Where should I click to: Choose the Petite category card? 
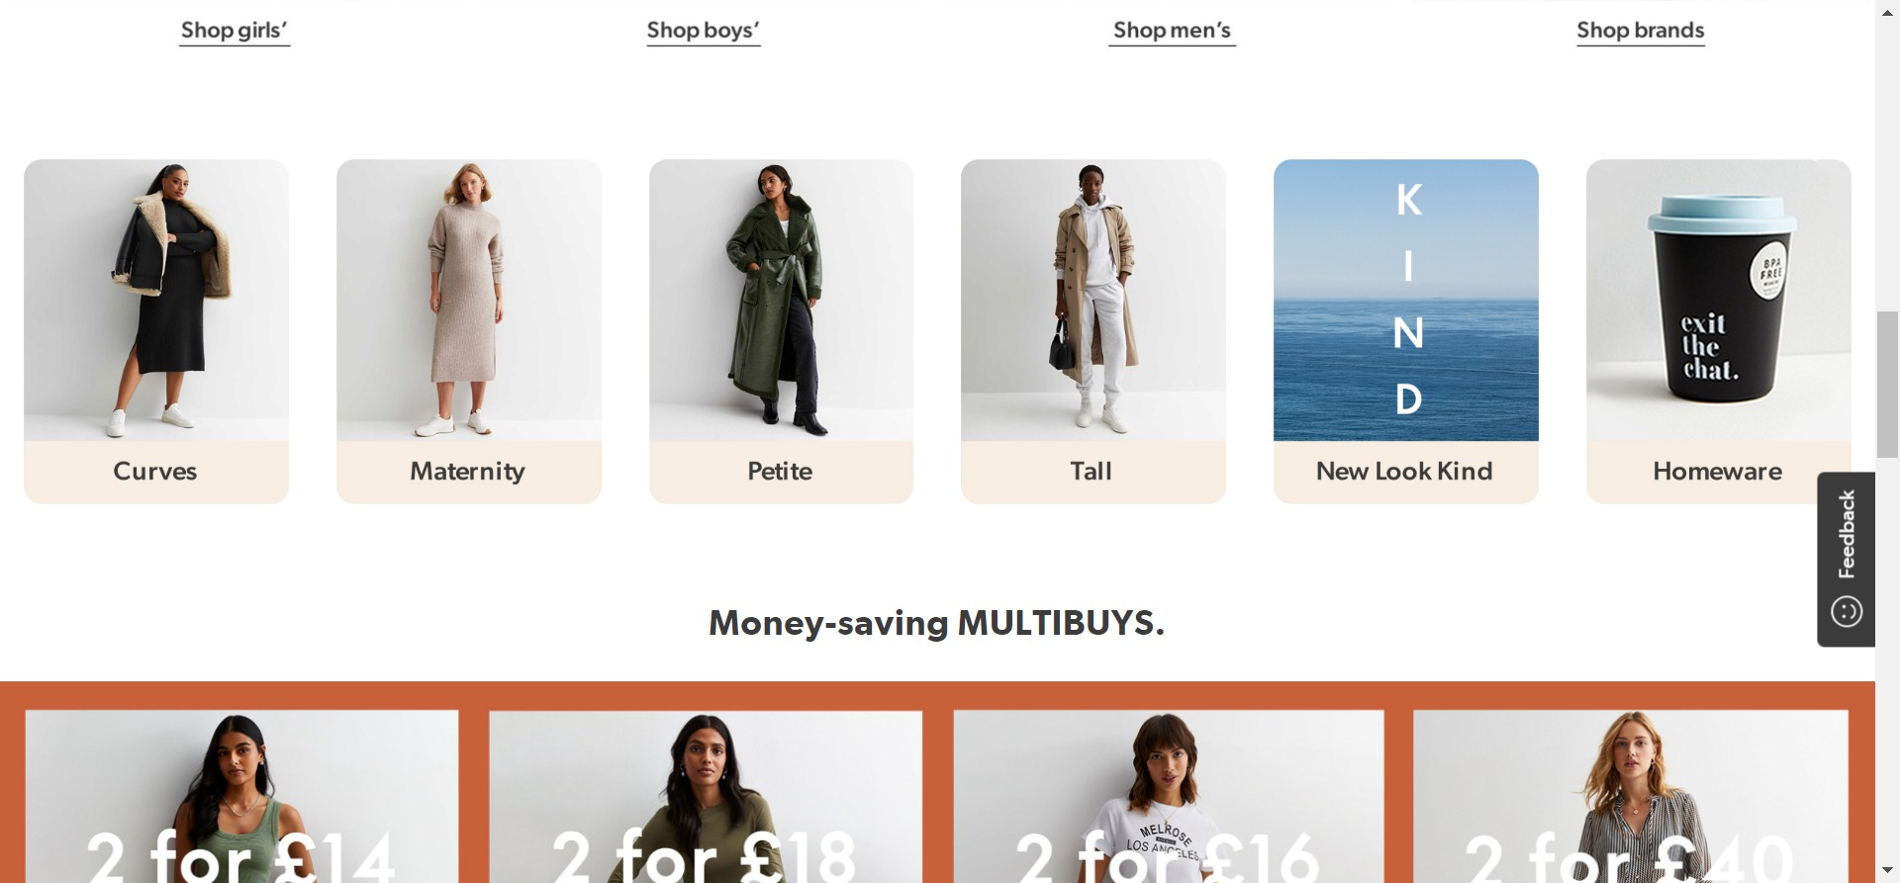click(781, 331)
